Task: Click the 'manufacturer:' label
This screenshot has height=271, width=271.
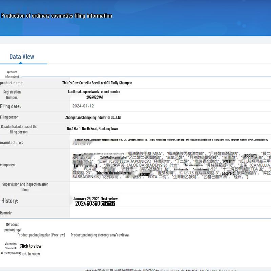Action: [12, 143]
